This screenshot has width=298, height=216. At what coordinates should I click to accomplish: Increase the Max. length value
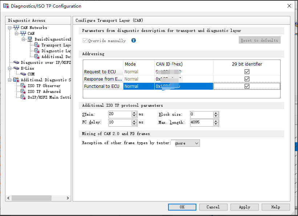click(216, 121)
